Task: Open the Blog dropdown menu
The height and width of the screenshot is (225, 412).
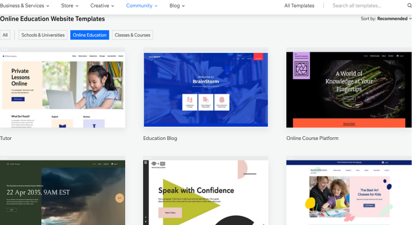Action: 177,5
